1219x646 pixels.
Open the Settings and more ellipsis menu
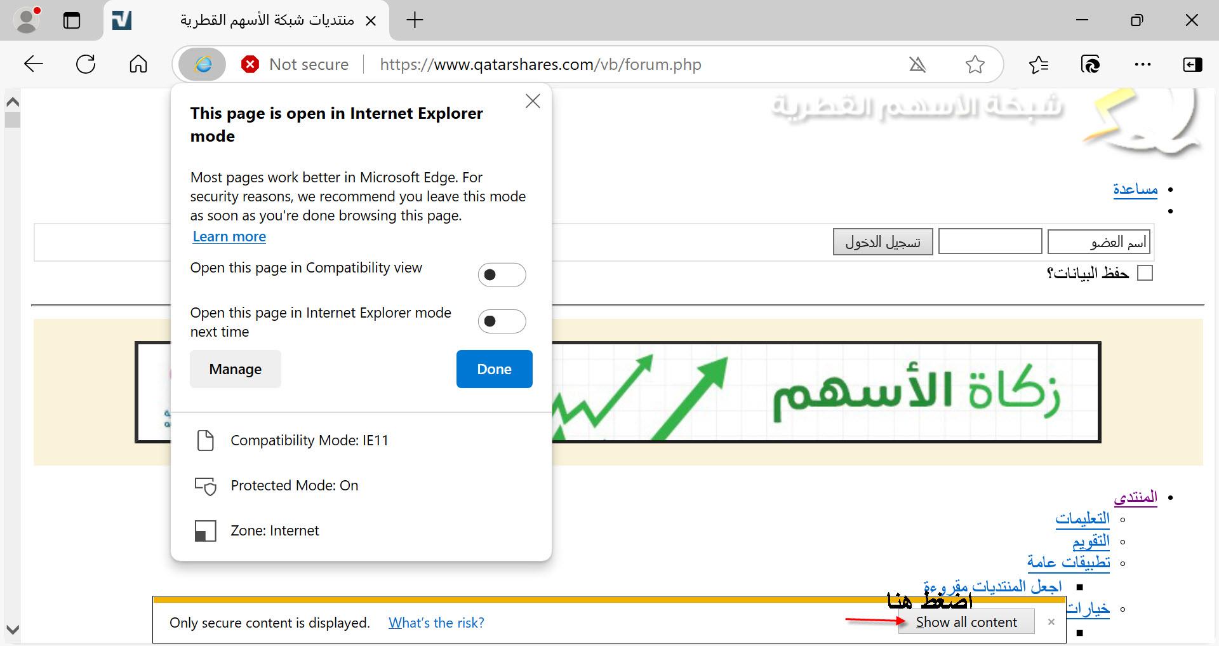(x=1142, y=64)
